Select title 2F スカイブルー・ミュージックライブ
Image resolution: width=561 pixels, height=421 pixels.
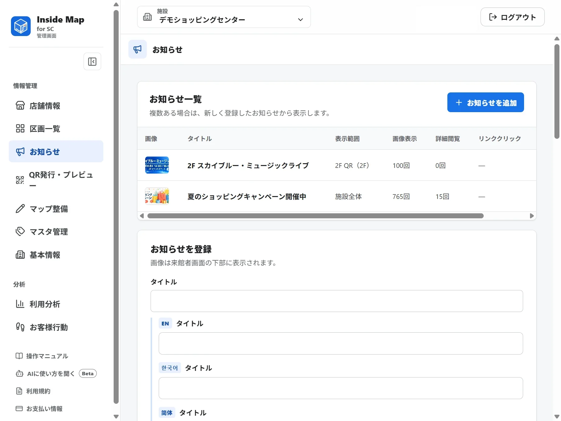248,165
